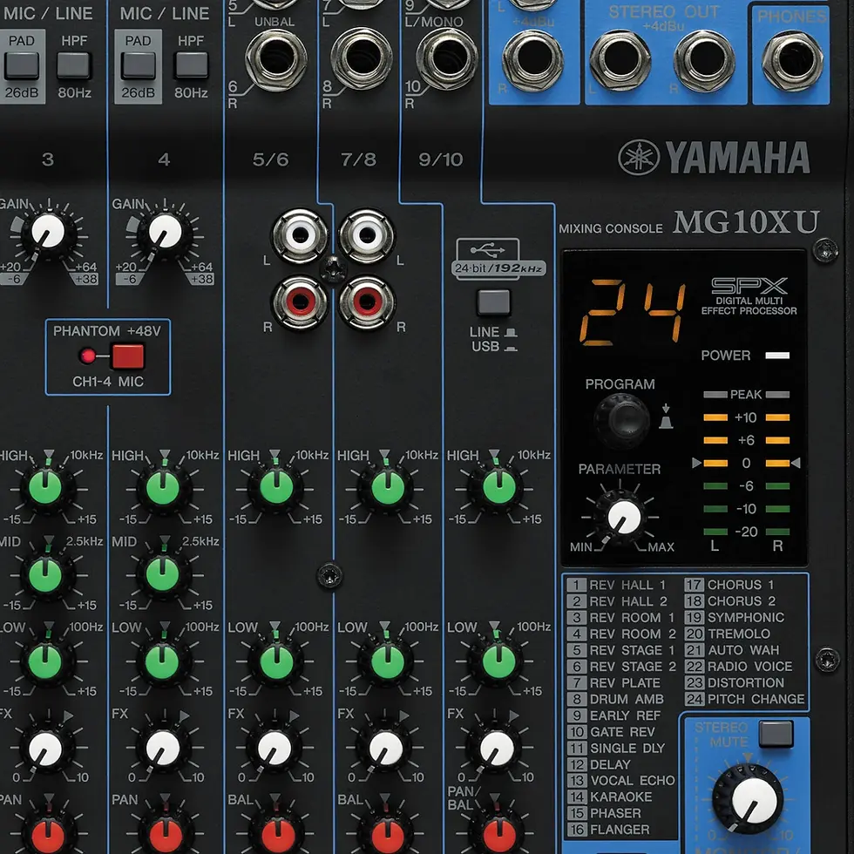Click the channel 7/8 HIGH EQ knob
Viewport: 854px width, 854px height.
pyautogui.click(x=387, y=487)
